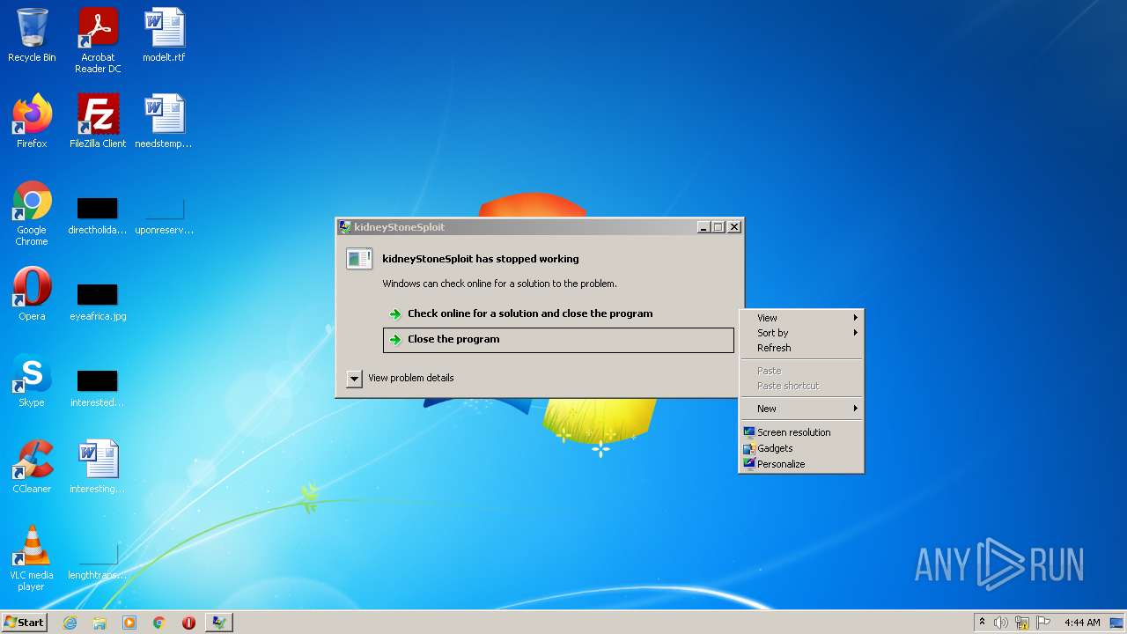This screenshot has height=634, width=1127.
Task: Close the kidneyStoneSploit error dialog
Action: point(734,227)
